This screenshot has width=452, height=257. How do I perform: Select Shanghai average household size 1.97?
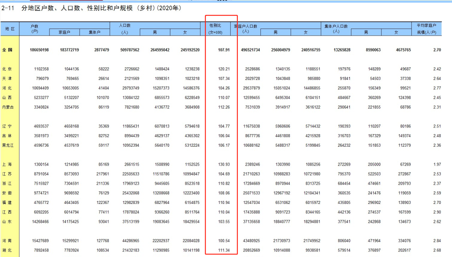pos(437,164)
